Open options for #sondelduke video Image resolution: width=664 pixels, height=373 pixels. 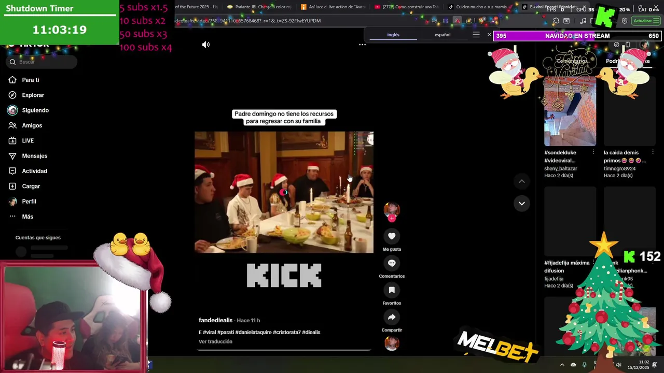coord(593,152)
